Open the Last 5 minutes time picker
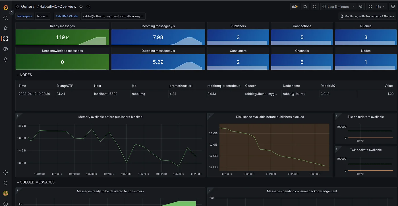 (x=339, y=7)
